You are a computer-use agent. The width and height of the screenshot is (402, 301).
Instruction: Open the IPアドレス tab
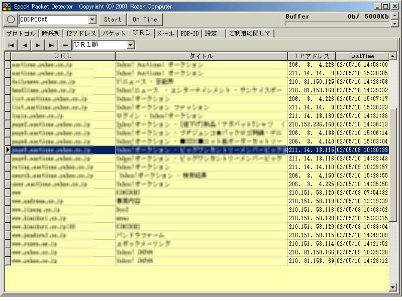pyautogui.click(x=81, y=34)
